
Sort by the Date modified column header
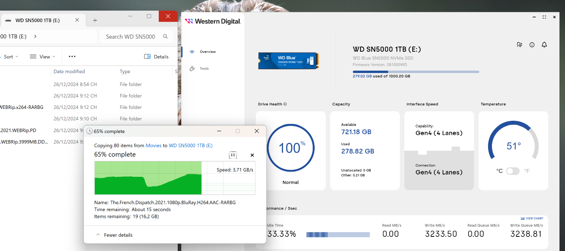tap(69, 71)
